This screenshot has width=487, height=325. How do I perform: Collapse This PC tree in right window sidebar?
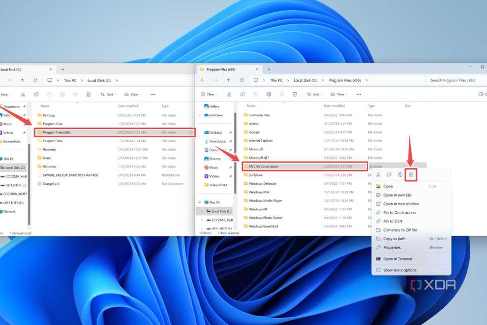[200, 203]
